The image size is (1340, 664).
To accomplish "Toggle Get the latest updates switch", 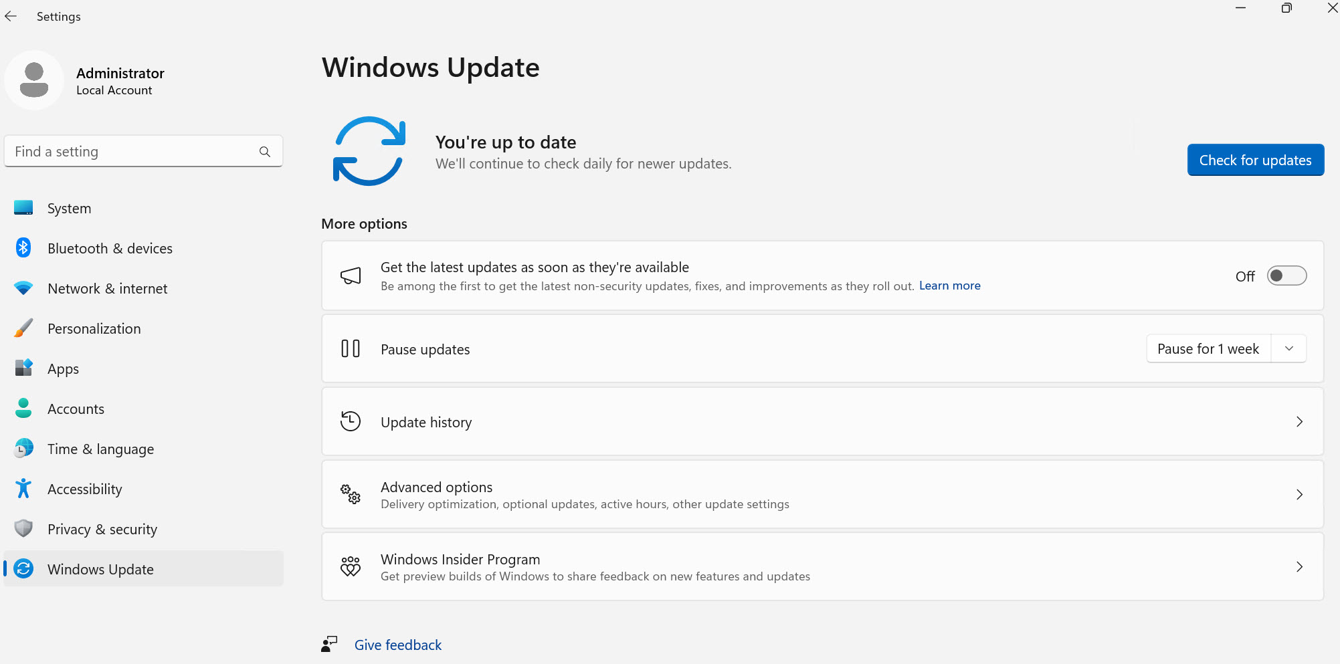I will (1286, 276).
